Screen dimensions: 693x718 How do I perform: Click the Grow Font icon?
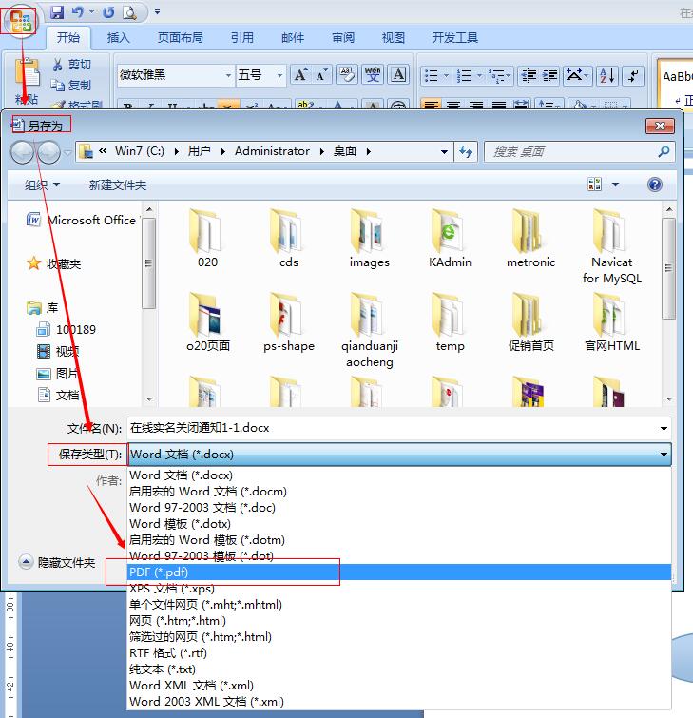pyautogui.click(x=301, y=74)
